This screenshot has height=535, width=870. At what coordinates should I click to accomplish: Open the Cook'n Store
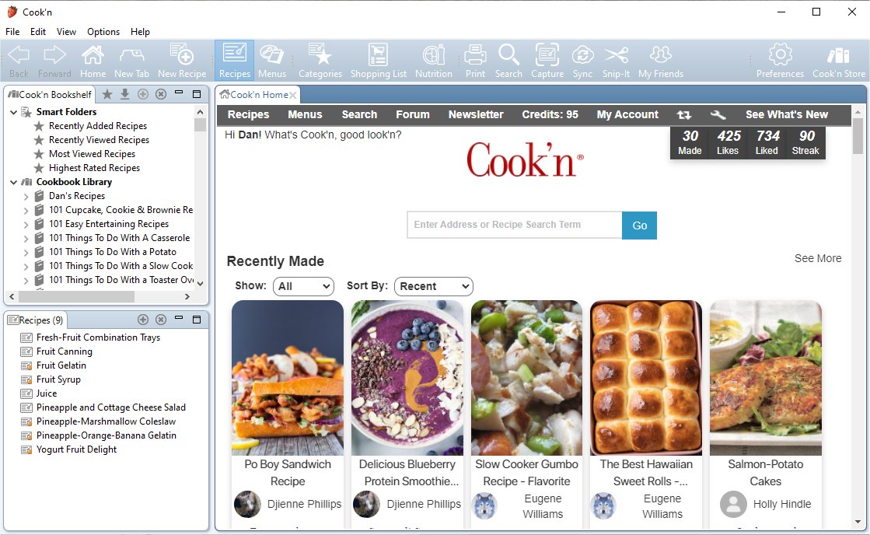point(838,61)
